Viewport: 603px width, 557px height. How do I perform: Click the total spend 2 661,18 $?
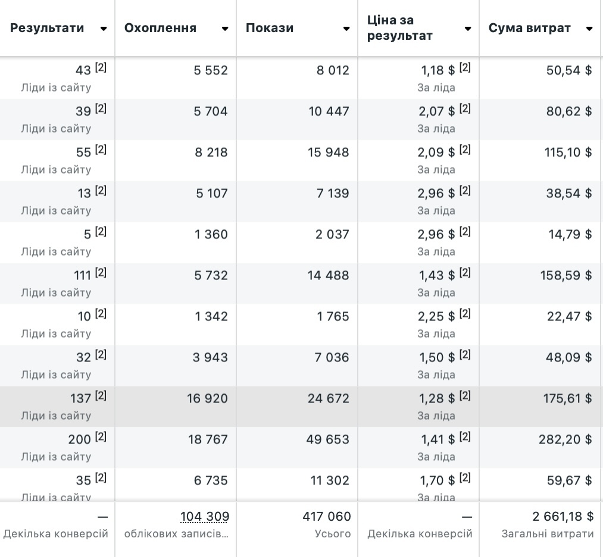[563, 517]
